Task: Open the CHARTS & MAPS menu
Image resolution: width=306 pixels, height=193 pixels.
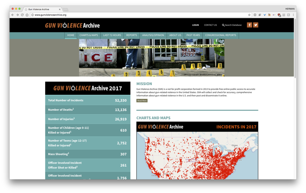Action: 89,35
